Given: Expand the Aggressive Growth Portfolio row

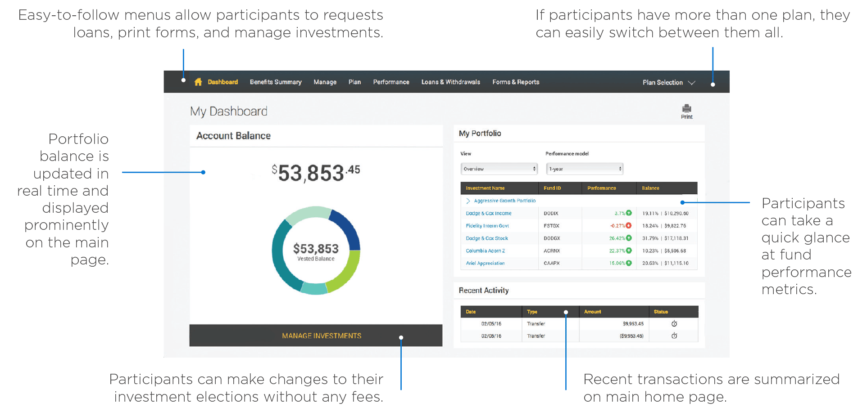Looking at the screenshot, I should [468, 201].
